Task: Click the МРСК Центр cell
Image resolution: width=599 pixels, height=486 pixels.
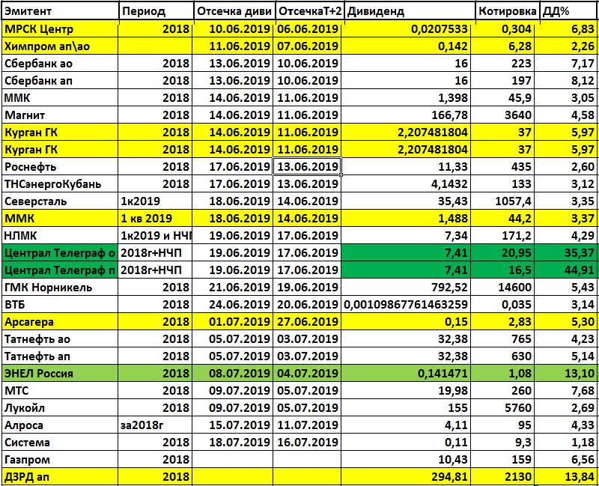Action: point(60,29)
